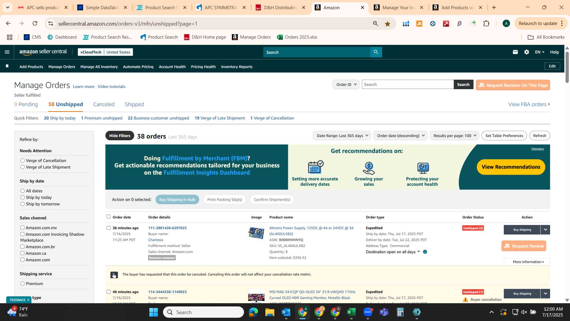Tick the select-all orders checkbox in header

(x=108, y=217)
